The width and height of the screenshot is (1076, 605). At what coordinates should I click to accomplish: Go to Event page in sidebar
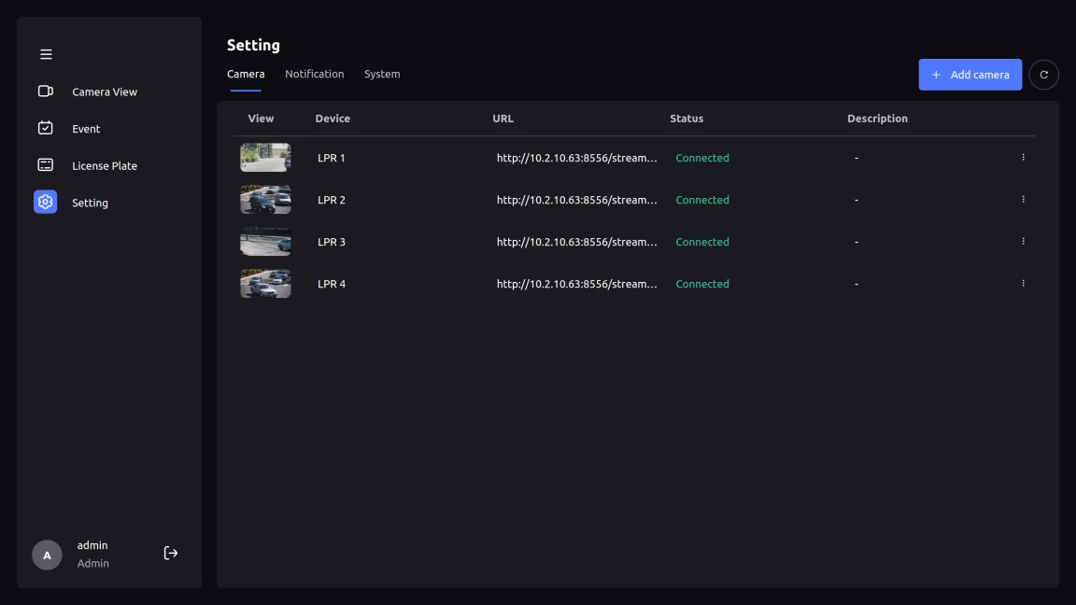(85, 129)
